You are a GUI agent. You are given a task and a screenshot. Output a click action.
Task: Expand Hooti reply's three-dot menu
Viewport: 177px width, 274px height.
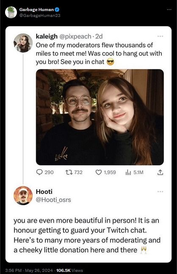coord(160,192)
